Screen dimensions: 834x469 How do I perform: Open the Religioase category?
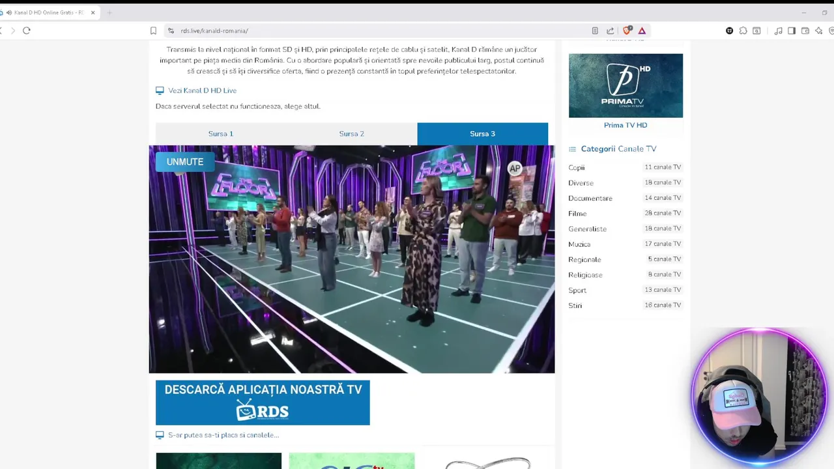(585, 275)
